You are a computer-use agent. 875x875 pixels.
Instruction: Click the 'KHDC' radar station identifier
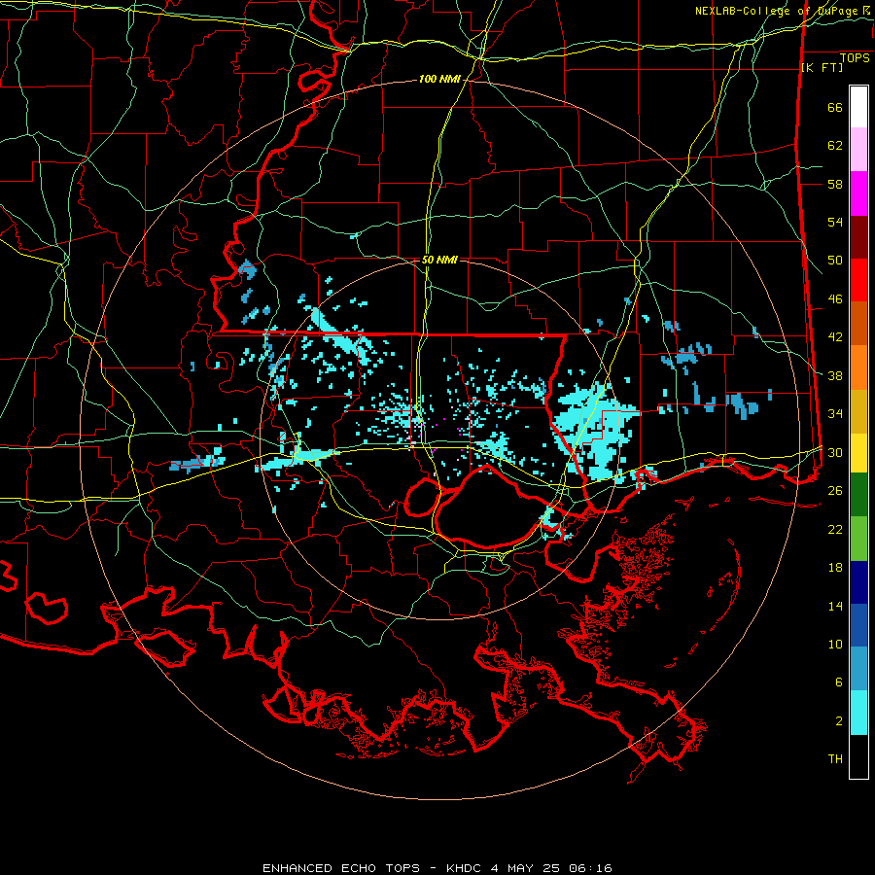pos(465,868)
